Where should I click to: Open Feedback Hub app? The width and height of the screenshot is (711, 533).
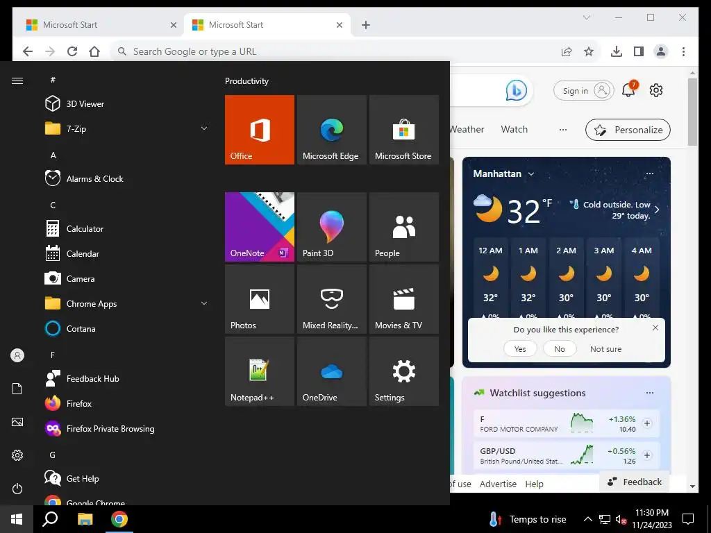pos(127,378)
